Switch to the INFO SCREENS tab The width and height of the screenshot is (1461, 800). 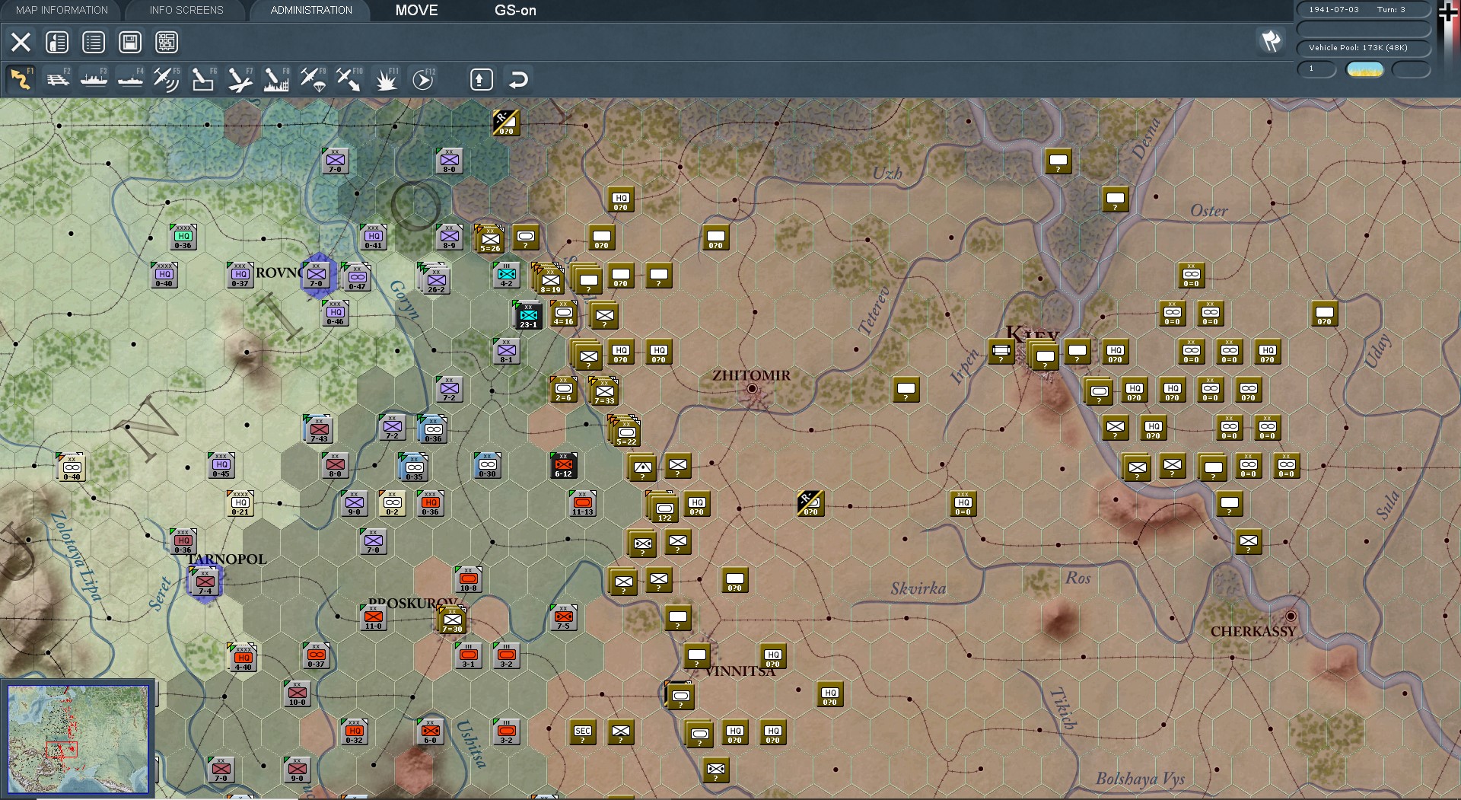click(186, 10)
